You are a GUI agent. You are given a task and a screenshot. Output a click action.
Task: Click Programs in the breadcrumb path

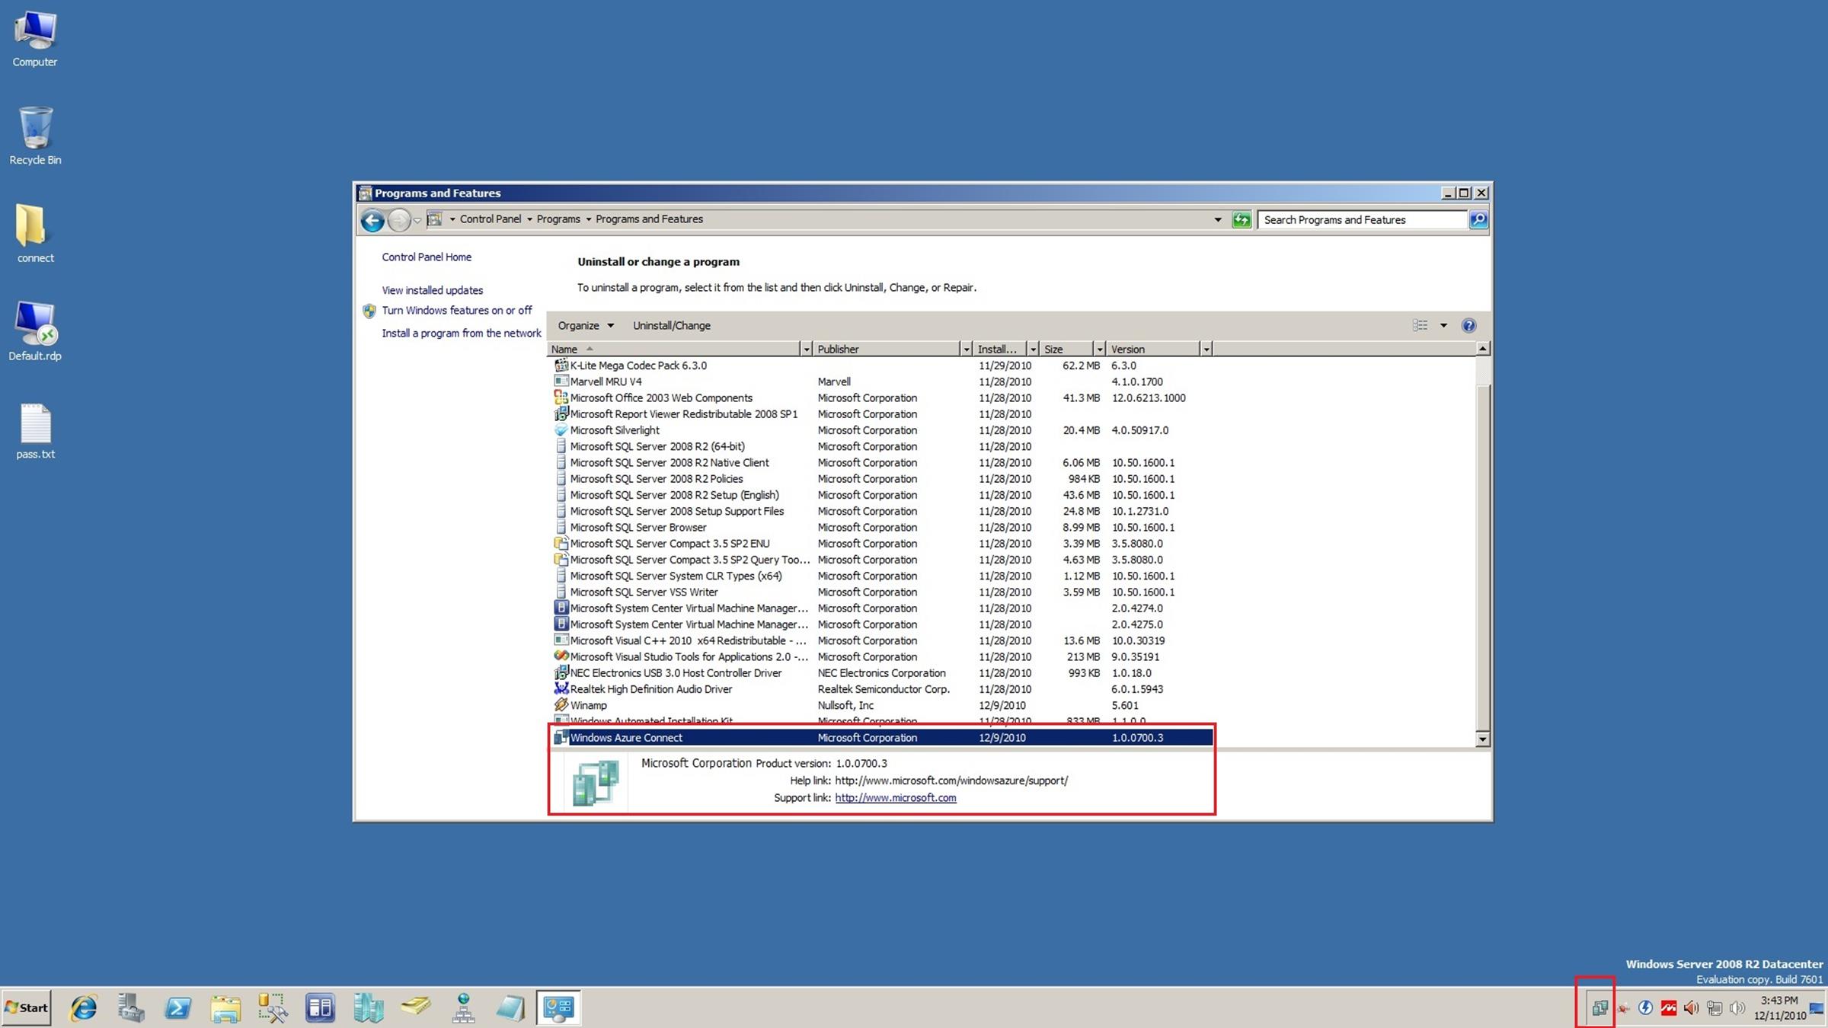558,219
